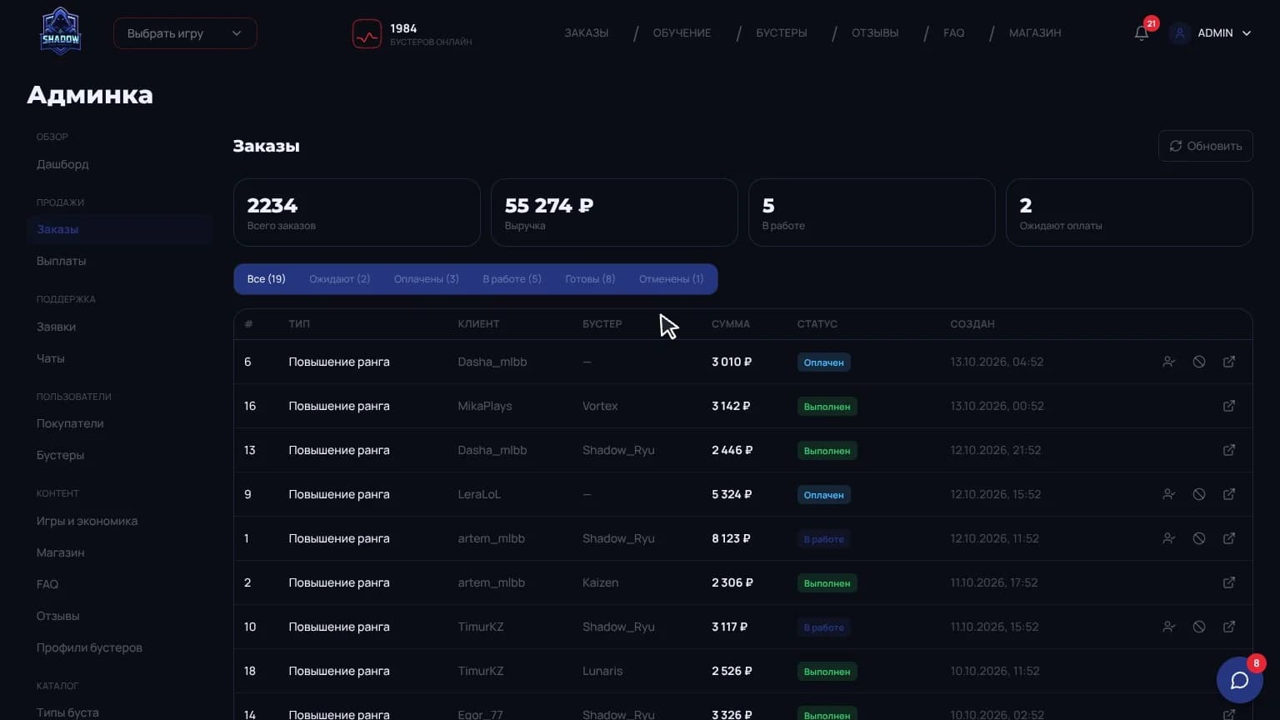Click the 'Оплачен' status badge of order 6

tap(823, 362)
